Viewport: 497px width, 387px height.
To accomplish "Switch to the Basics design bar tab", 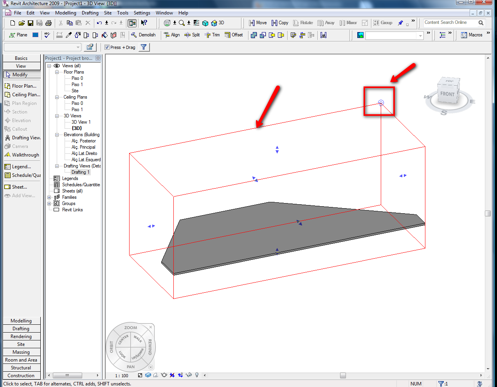I will [x=22, y=58].
